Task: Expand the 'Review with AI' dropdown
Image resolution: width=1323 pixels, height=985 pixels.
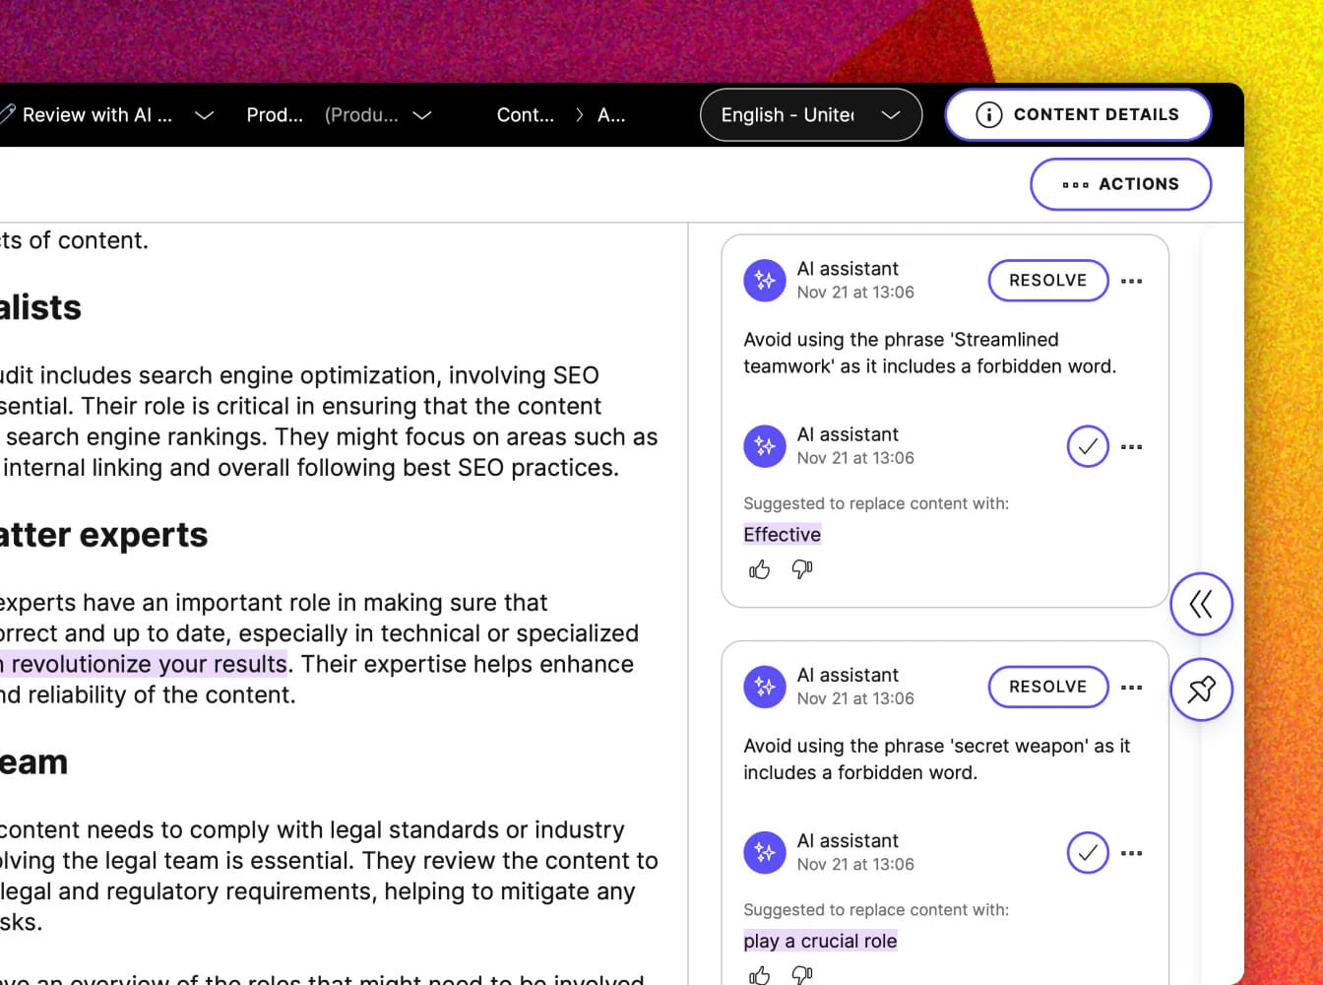Action: [x=204, y=115]
